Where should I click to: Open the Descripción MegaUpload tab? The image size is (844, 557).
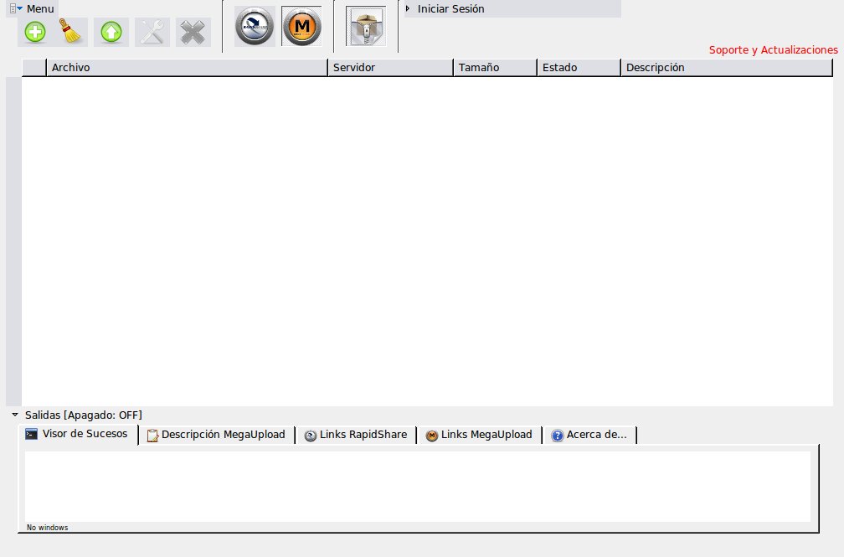click(x=217, y=435)
